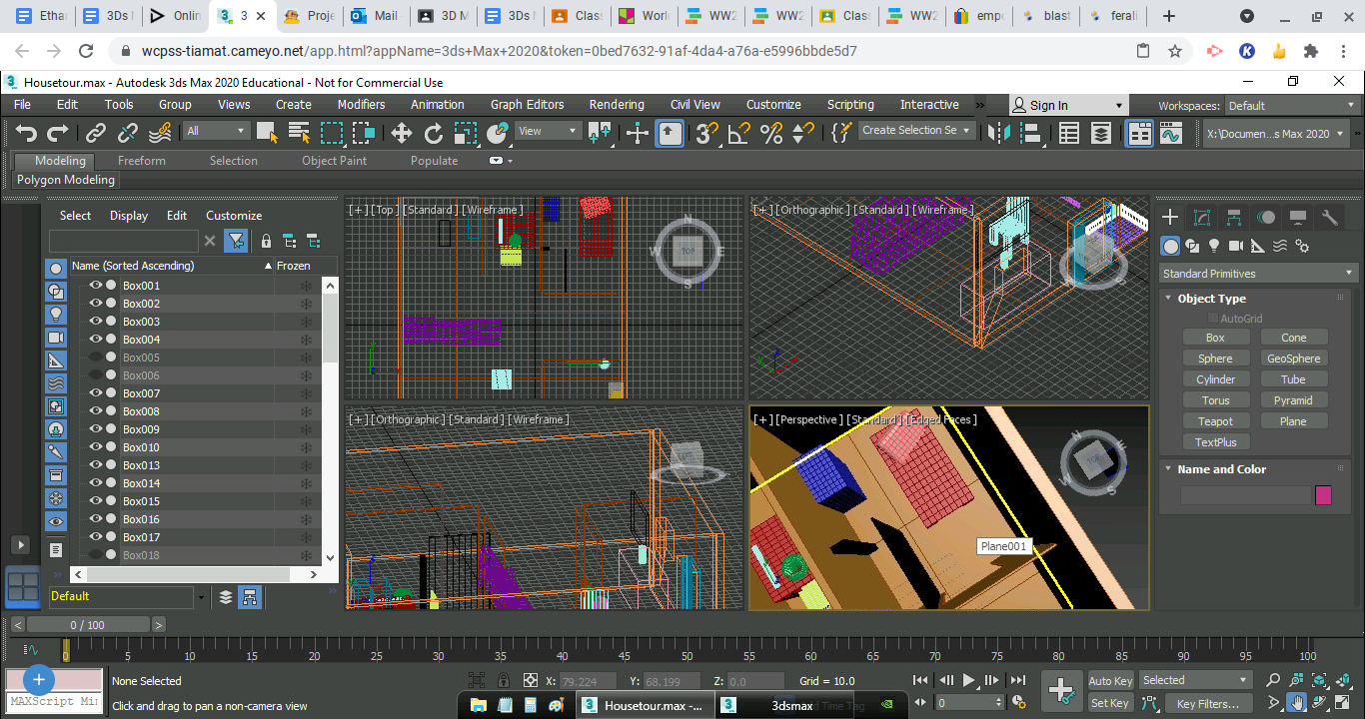Collapse the Name and Color rollout
Screen dimensions: 1365x719
pos(1221,469)
